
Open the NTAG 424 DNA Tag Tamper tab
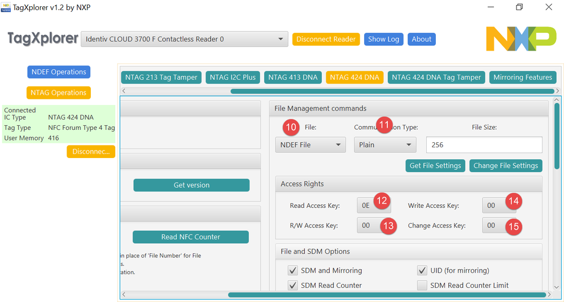[436, 77]
